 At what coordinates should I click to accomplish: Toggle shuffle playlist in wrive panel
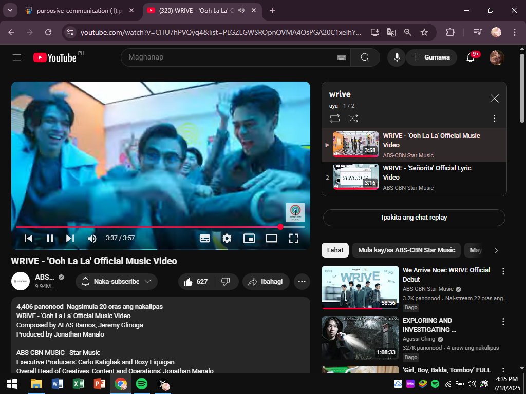point(353,119)
